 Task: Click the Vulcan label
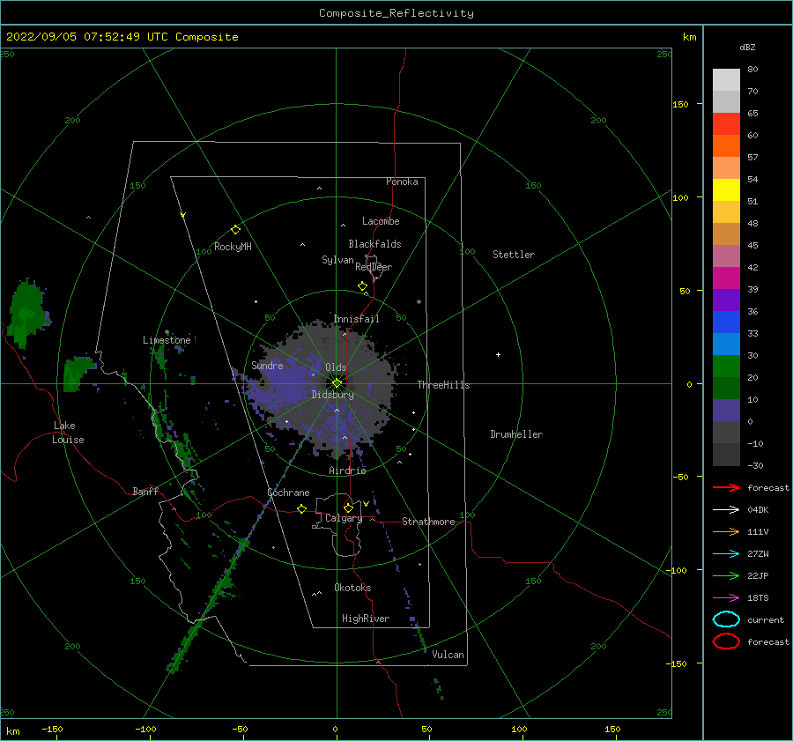(448, 655)
